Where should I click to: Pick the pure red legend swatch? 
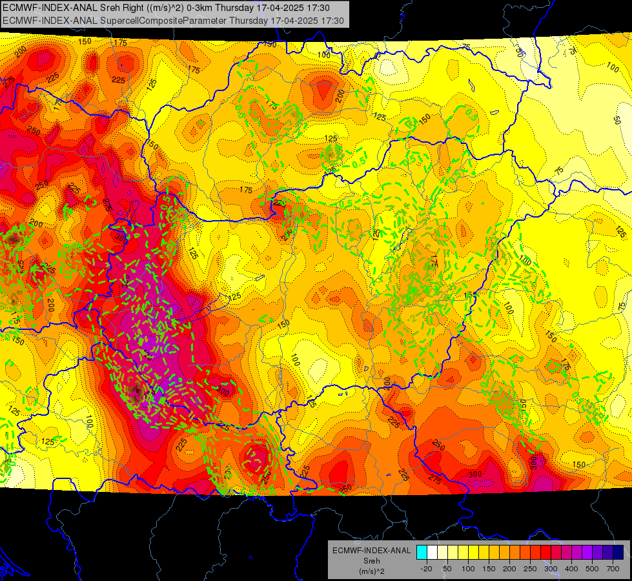pyautogui.click(x=545, y=552)
